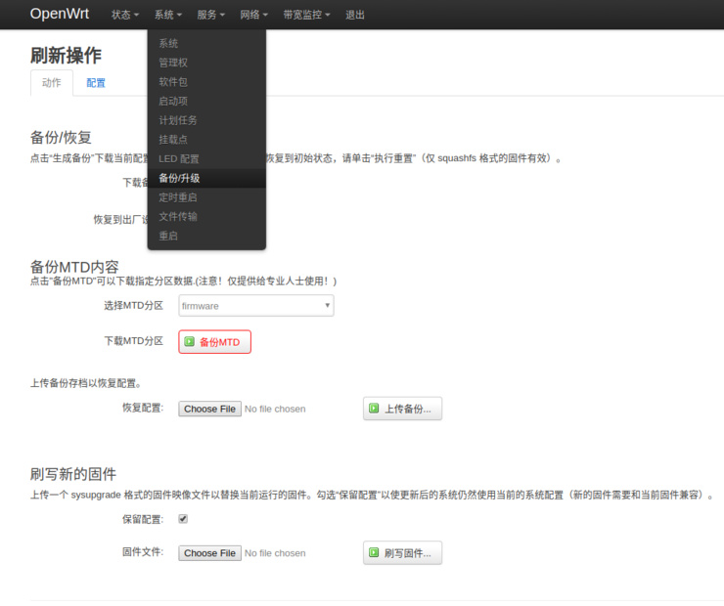
Task: Select 备份/升级 menu entry
Action: [206, 178]
